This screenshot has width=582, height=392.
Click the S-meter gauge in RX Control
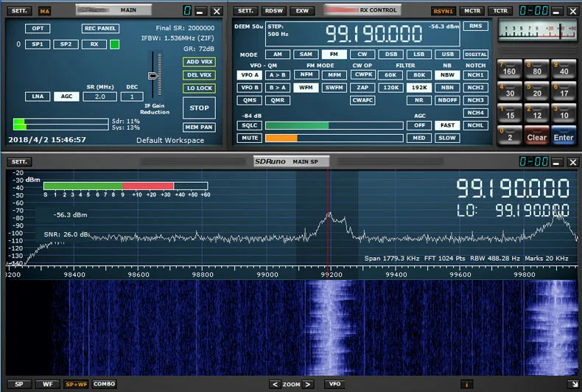537,31
